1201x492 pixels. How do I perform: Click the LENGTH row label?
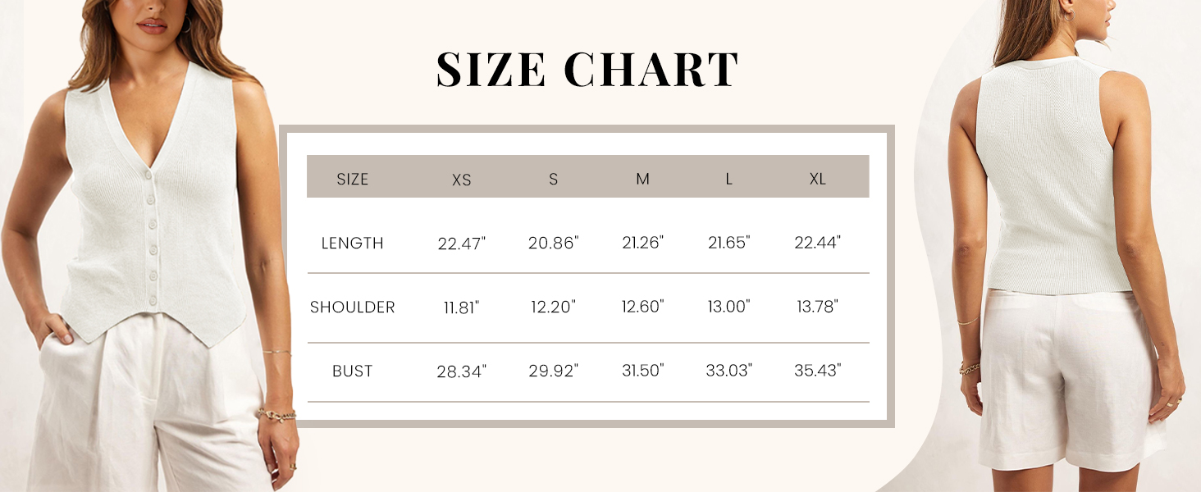(353, 244)
